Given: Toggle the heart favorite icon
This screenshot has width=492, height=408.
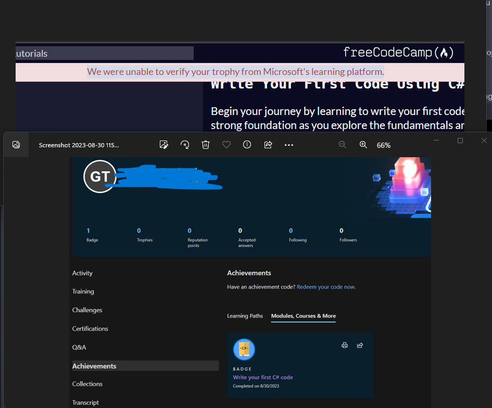Looking at the screenshot, I should pyautogui.click(x=226, y=145).
